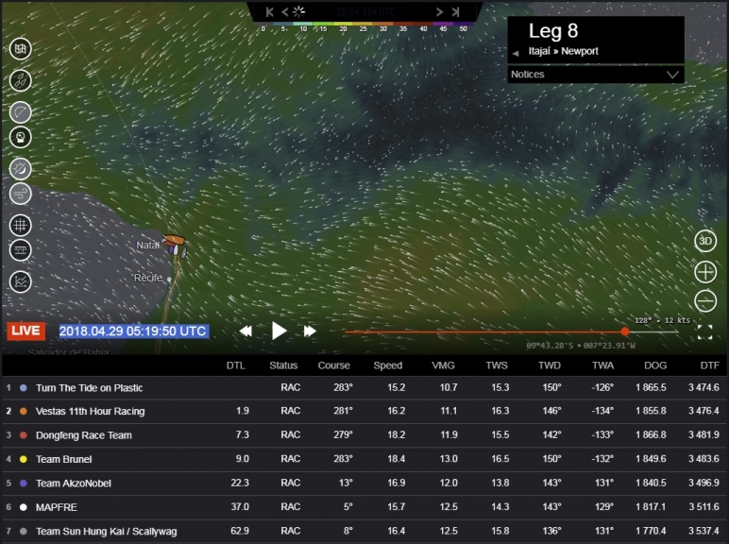Click Team Brunel DTF value 3 483.6
This screenshot has height=544, width=729.
tap(704, 459)
